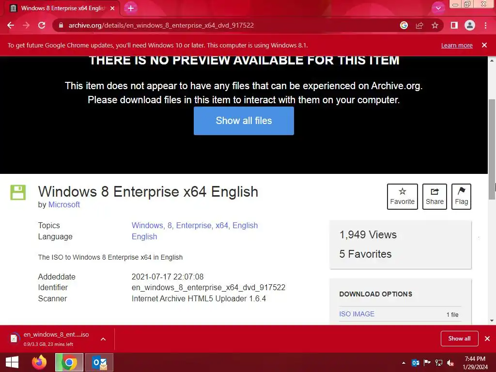Viewport: 496px width, 372px height.
Task: Open the English topic link
Action: tap(245, 225)
